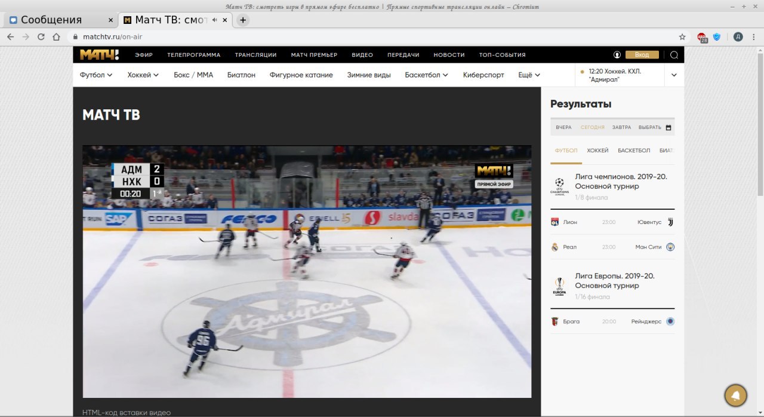Expand the live broadcast ticker chevron
The image size is (764, 417).
(674, 75)
